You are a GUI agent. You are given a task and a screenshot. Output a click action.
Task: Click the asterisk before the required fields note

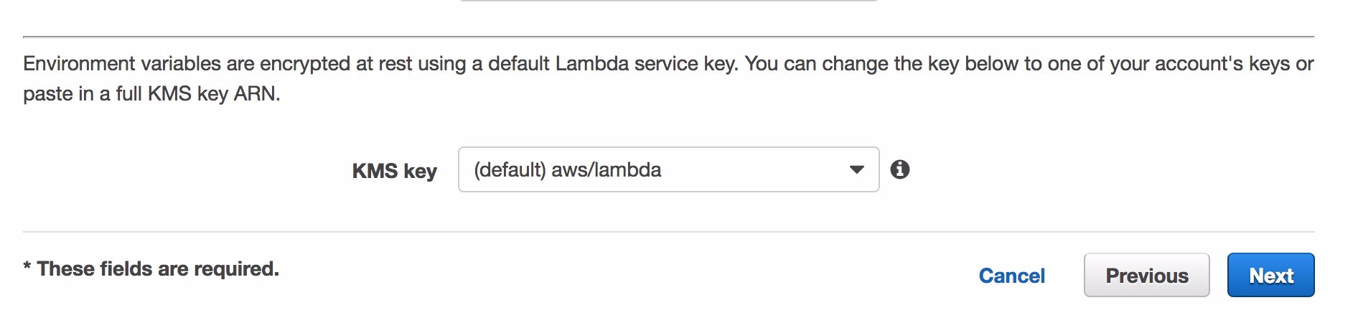(x=27, y=267)
